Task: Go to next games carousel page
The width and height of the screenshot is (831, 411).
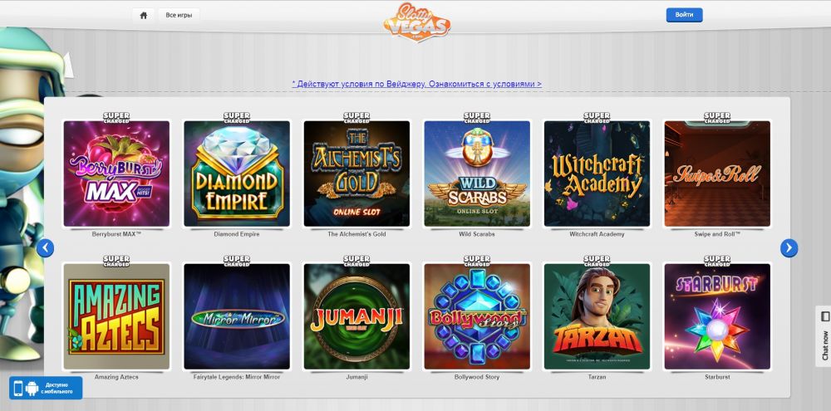Action: [x=789, y=247]
